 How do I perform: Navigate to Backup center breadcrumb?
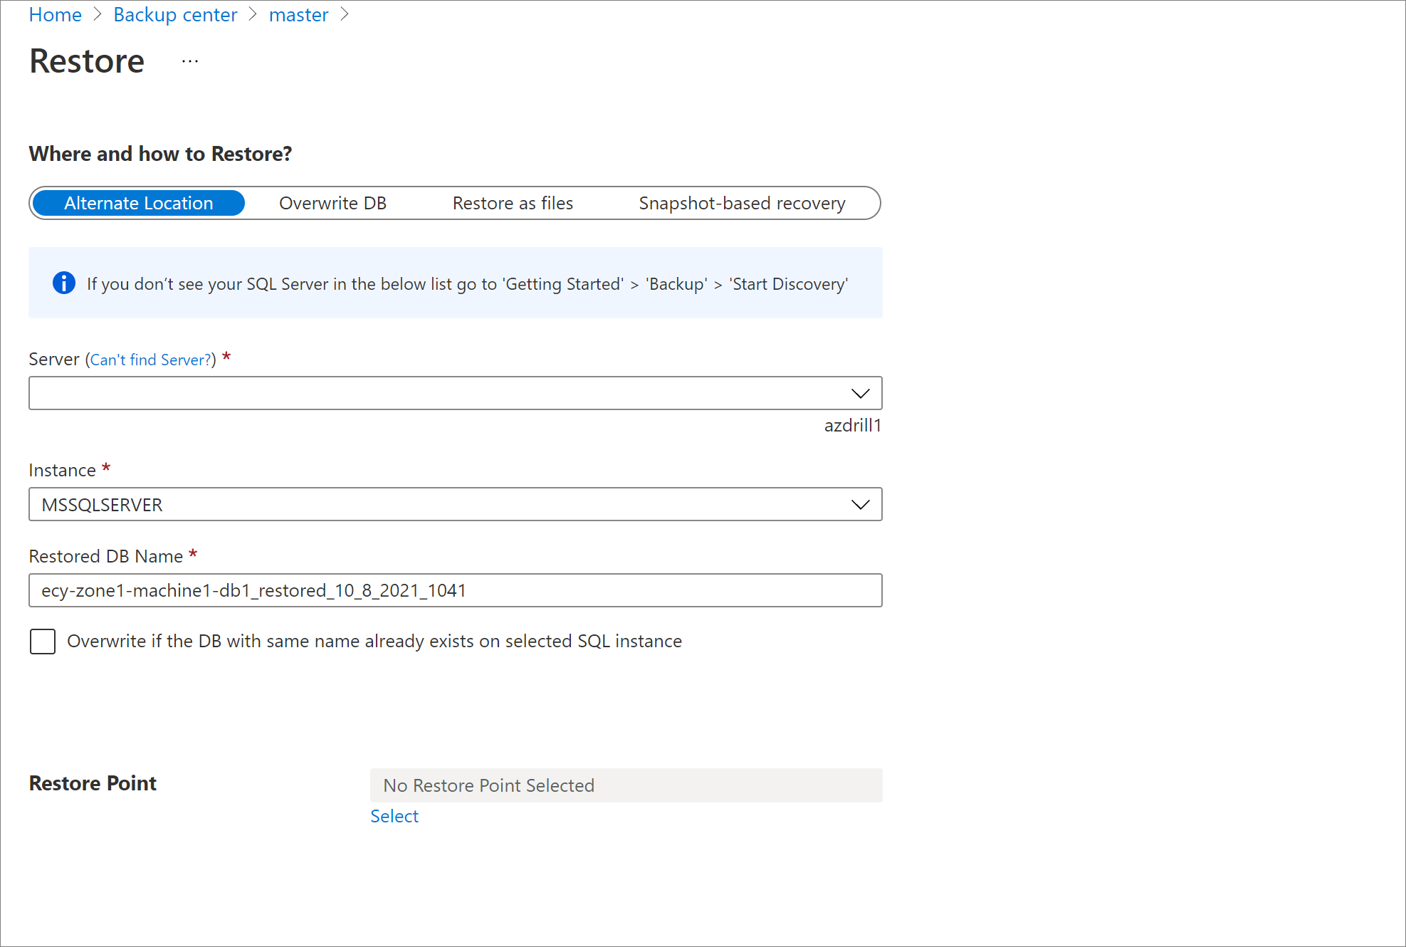point(175,15)
